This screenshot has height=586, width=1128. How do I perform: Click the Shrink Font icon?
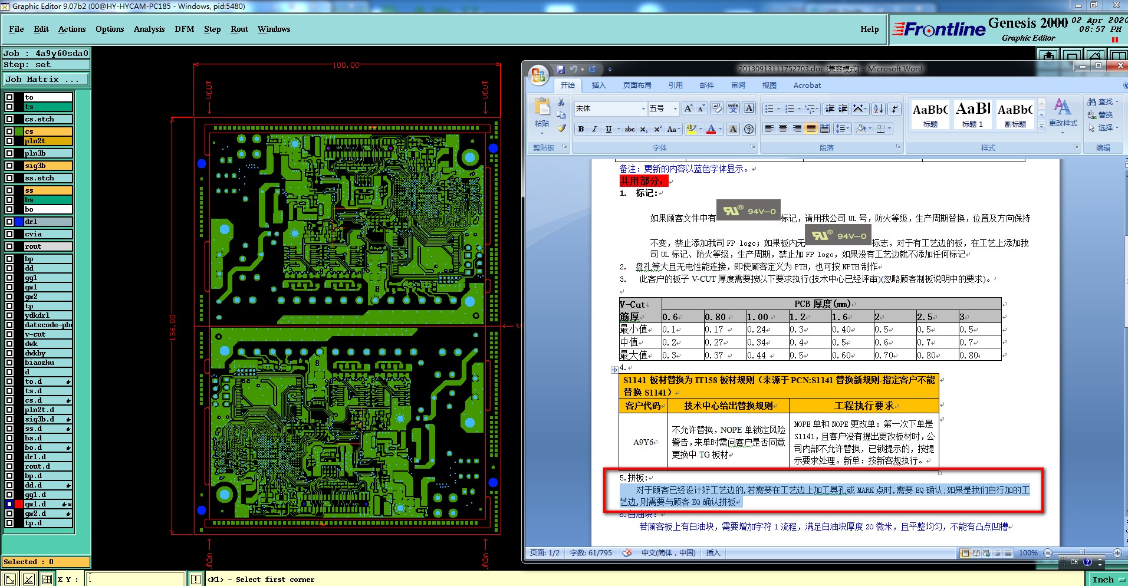701,108
